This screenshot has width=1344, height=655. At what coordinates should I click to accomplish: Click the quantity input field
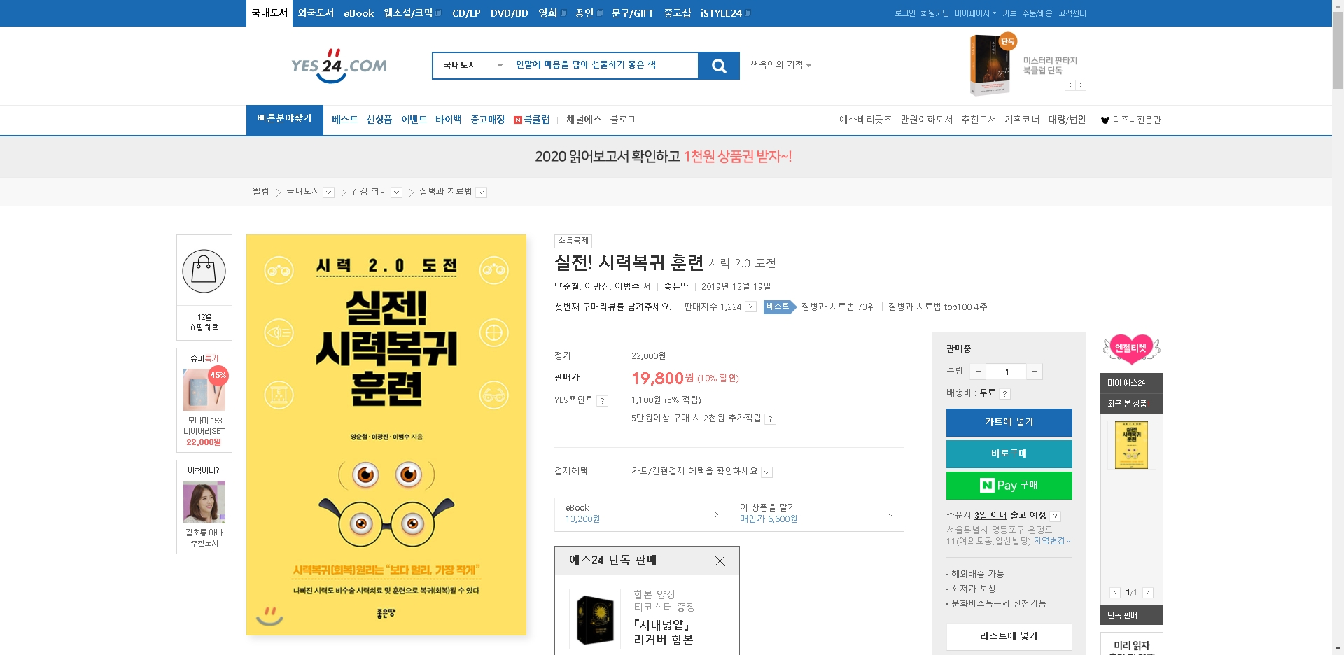[1007, 372]
